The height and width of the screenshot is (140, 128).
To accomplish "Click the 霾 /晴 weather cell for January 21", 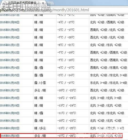I will (39, 121).
